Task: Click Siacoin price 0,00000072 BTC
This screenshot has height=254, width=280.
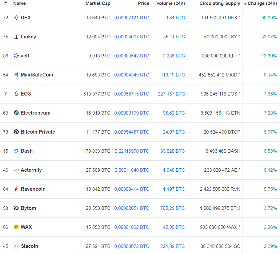Action: pyautogui.click(x=132, y=246)
